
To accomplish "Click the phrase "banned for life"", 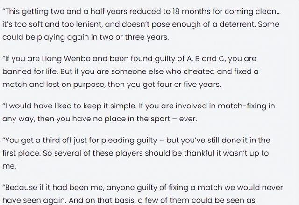I will pyautogui.click(x=30, y=71).
